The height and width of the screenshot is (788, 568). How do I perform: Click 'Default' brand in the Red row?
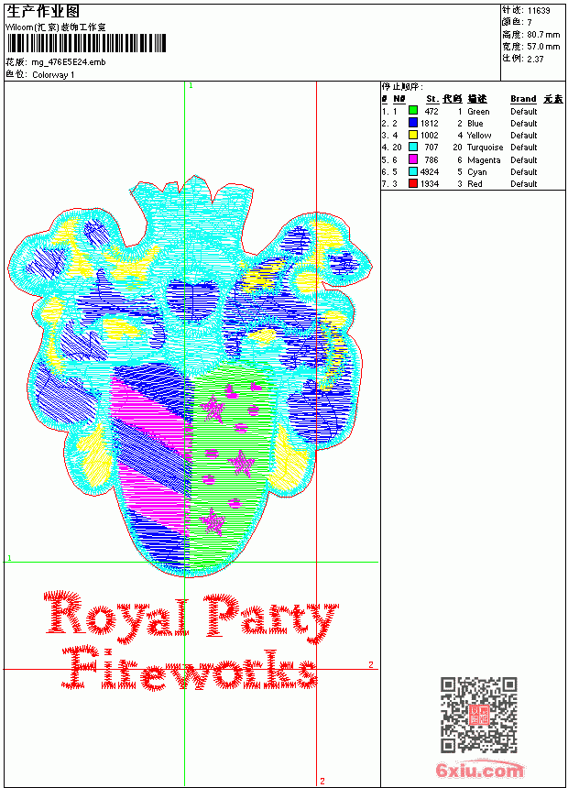point(524,184)
